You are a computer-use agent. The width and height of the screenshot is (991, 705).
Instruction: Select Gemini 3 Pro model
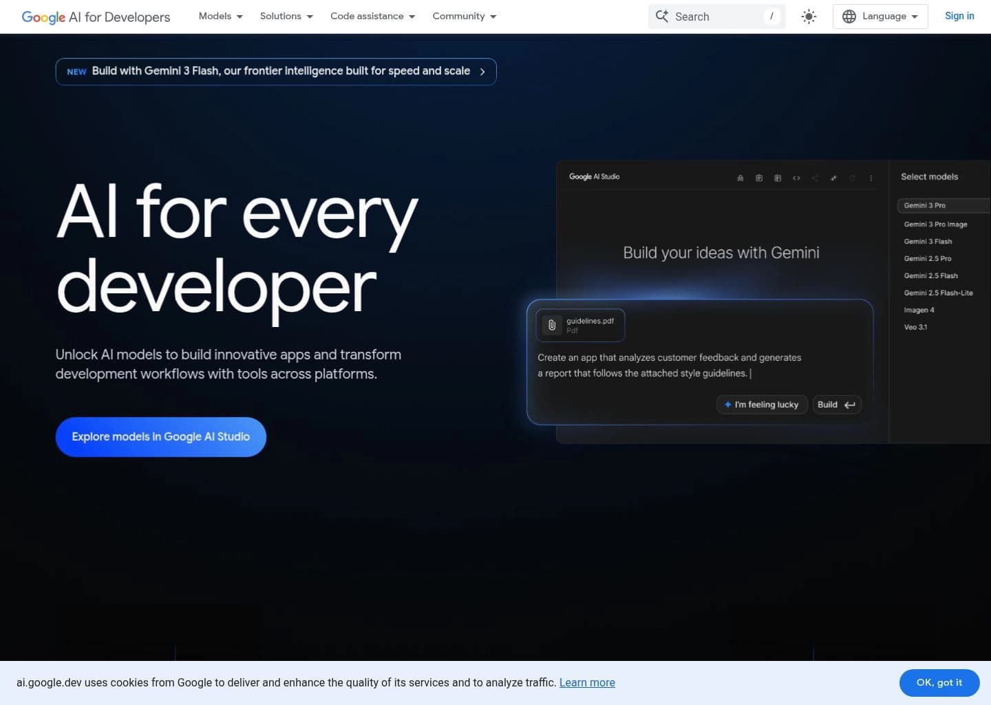point(944,205)
